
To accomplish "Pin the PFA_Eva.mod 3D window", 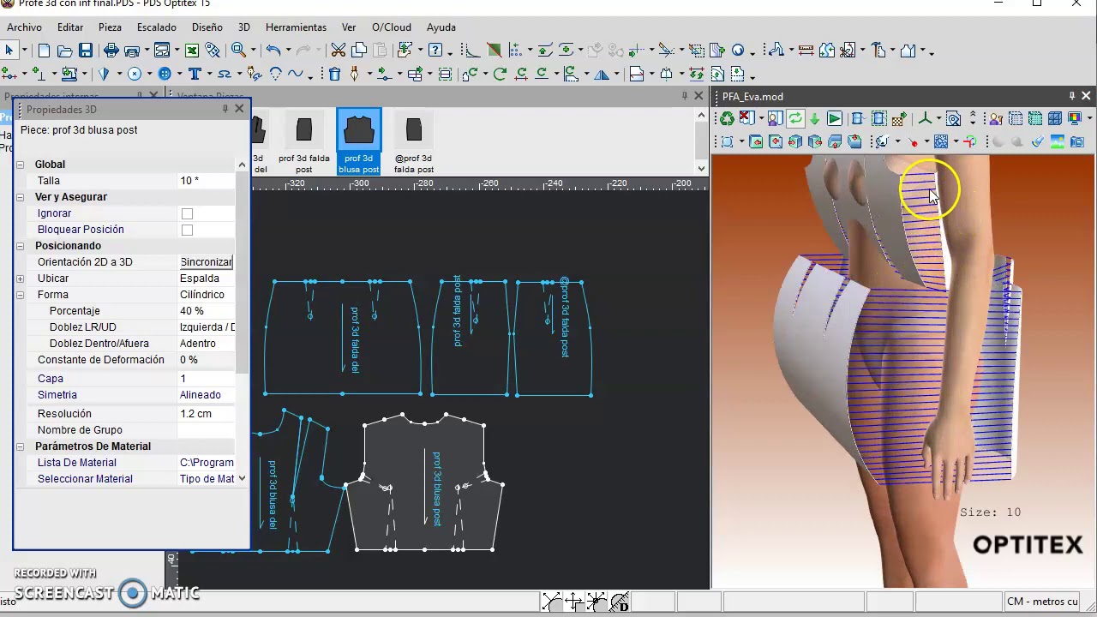I will pos(1071,96).
